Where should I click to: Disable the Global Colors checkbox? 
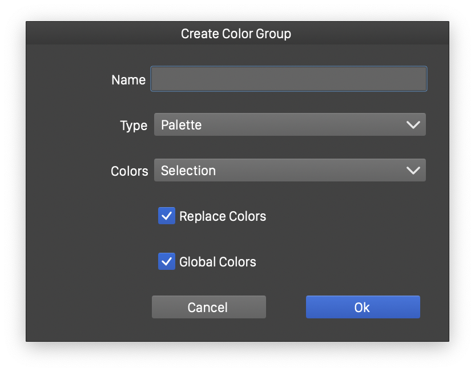[167, 262]
